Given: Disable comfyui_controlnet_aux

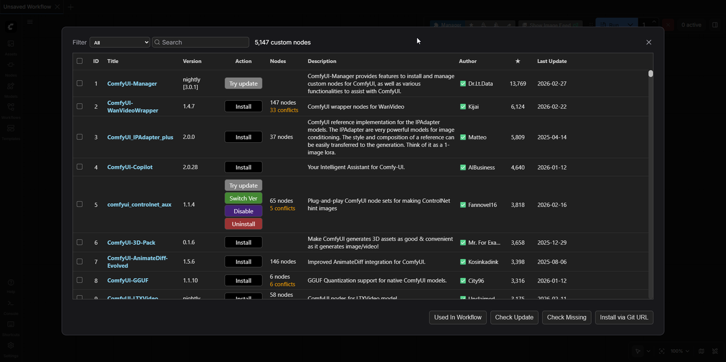Looking at the screenshot, I should (x=243, y=211).
